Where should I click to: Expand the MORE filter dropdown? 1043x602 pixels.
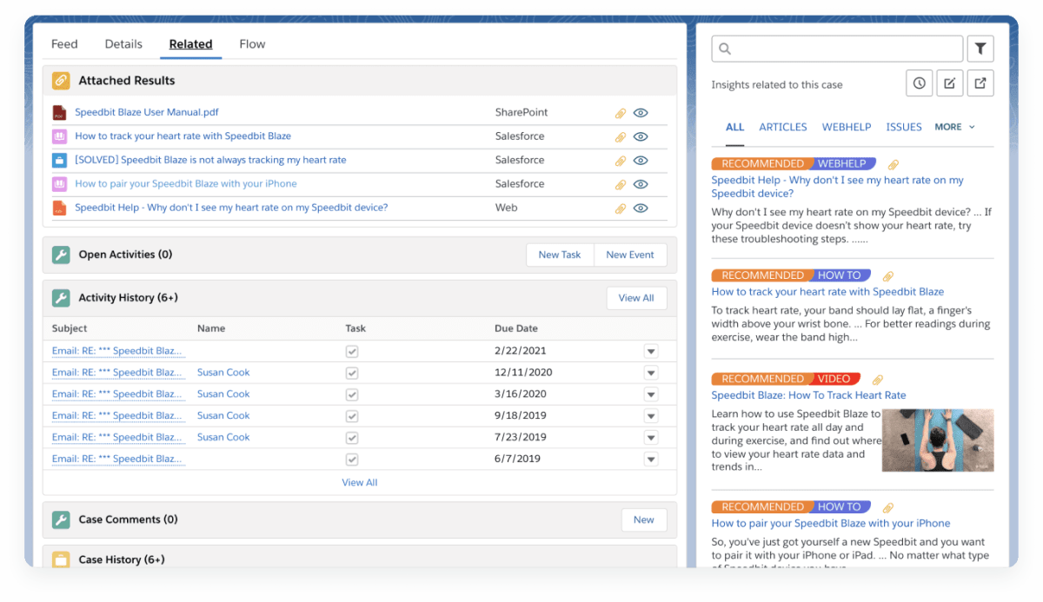[953, 126]
